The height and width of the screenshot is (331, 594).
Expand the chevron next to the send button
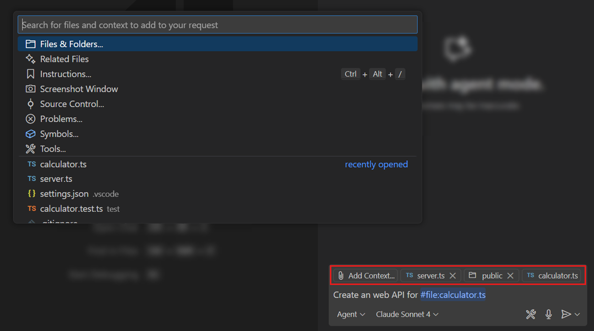click(x=577, y=314)
